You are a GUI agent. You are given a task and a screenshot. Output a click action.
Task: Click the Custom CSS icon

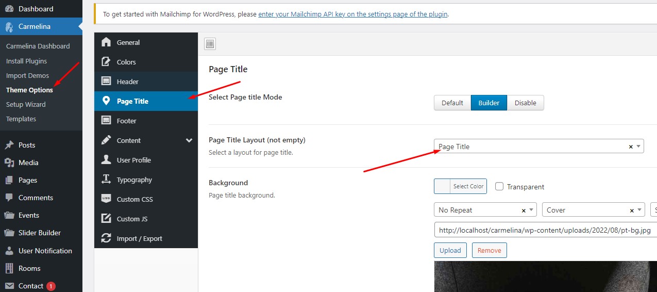click(x=106, y=199)
